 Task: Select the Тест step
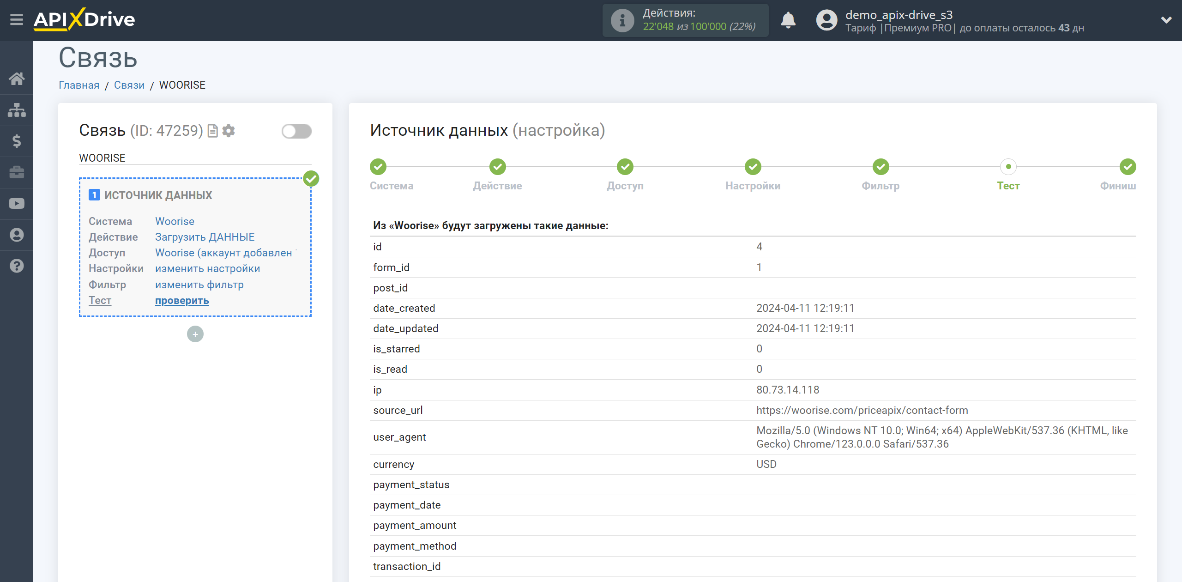(1008, 167)
